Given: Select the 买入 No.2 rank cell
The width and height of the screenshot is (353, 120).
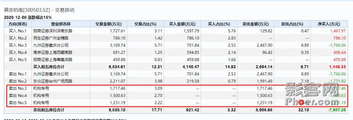Looking at the screenshot, I should coord(18,38).
